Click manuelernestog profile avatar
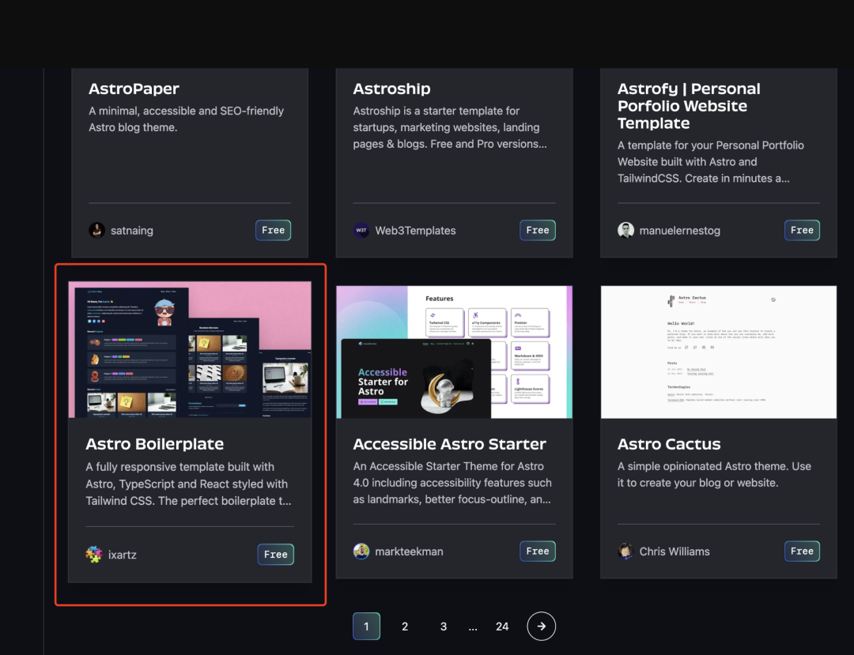Screen dimensions: 854x655 click(x=625, y=231)
